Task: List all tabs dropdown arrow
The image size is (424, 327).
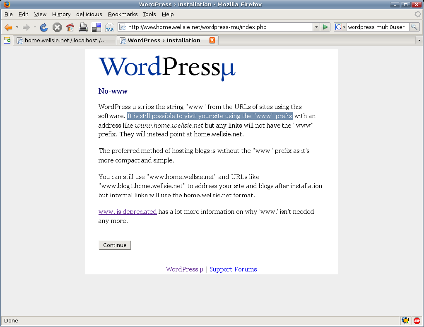Action: (x=419, y=40)
